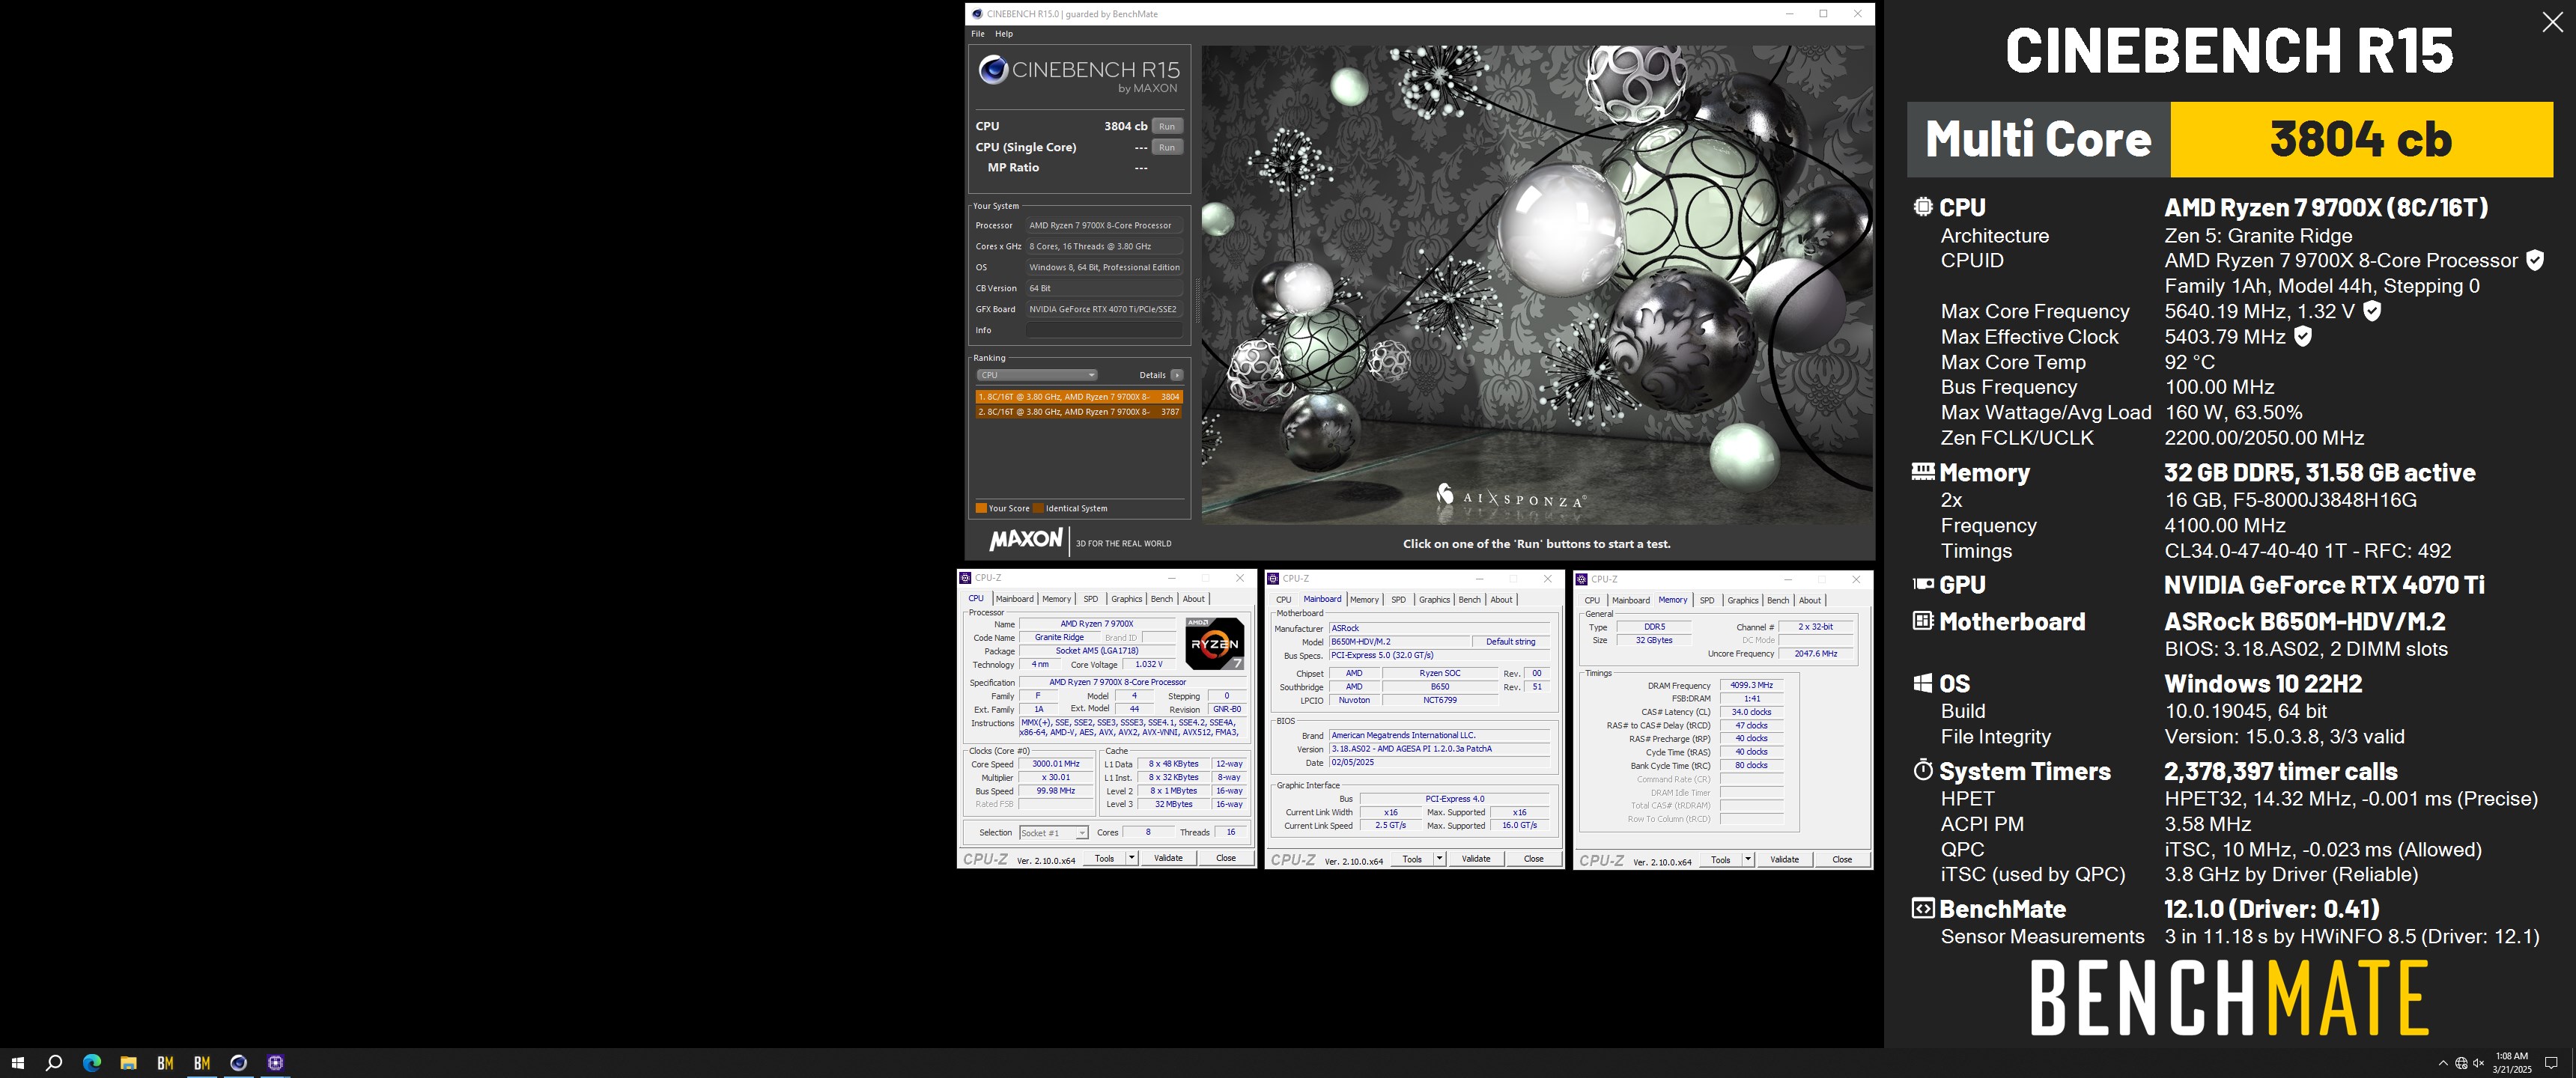The width and height of the screenshot is (2576, 1078).
Task: Click Tools in the Memory CPU-Z window
Action: pos(1720,860)
